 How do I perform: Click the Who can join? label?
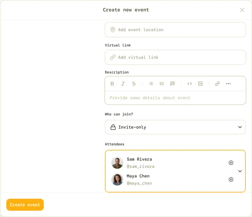coord(119,114)
